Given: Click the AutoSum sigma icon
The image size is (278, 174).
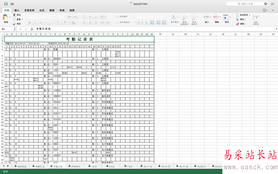Looking at the screenshot, I should coord(237,15).
